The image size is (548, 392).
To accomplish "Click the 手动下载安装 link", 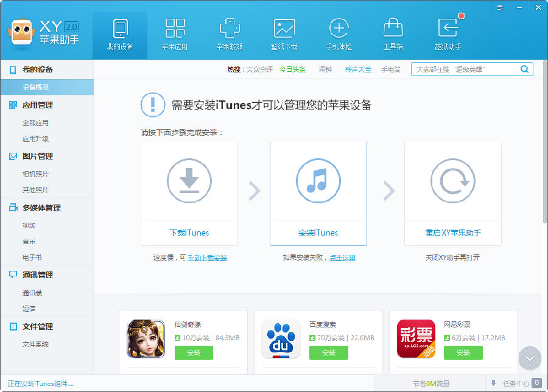I will click(x=207, y=258).
